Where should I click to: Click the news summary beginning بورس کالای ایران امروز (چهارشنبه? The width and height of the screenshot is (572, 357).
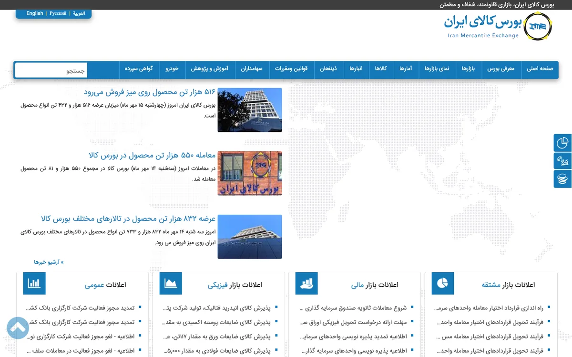[118, 110]
